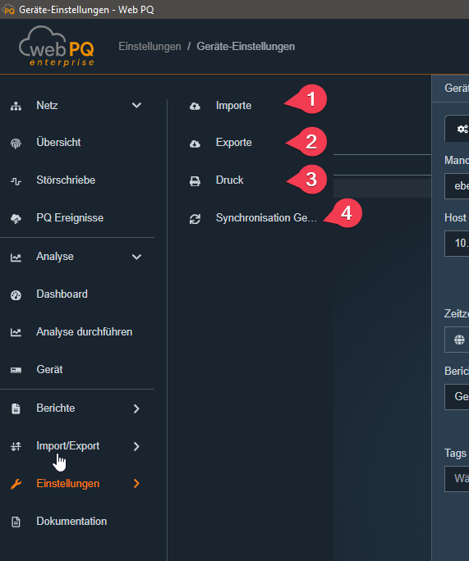Expand the Import/Export submenu arrow

point(136,446)
